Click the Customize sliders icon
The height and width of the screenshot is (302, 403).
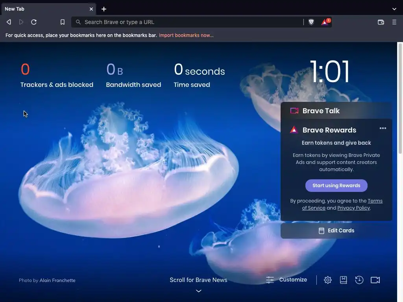pyautogui.click(x=270, y=280)
